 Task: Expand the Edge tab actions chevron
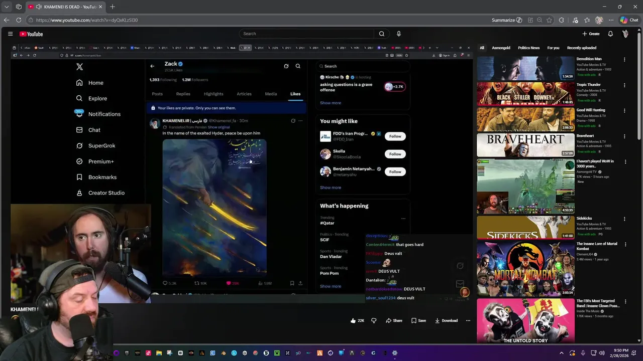tap(7, 7)
